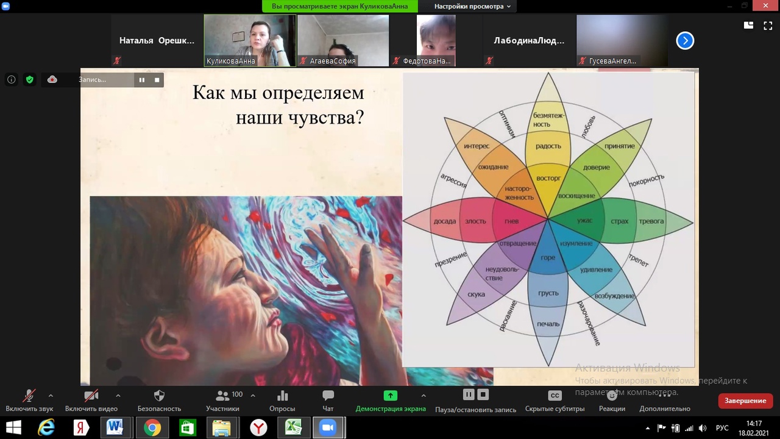Screen dimensions: 780x439
Task: Click the word печаль on the emotion wheel
Action: (x=548, y=324)
